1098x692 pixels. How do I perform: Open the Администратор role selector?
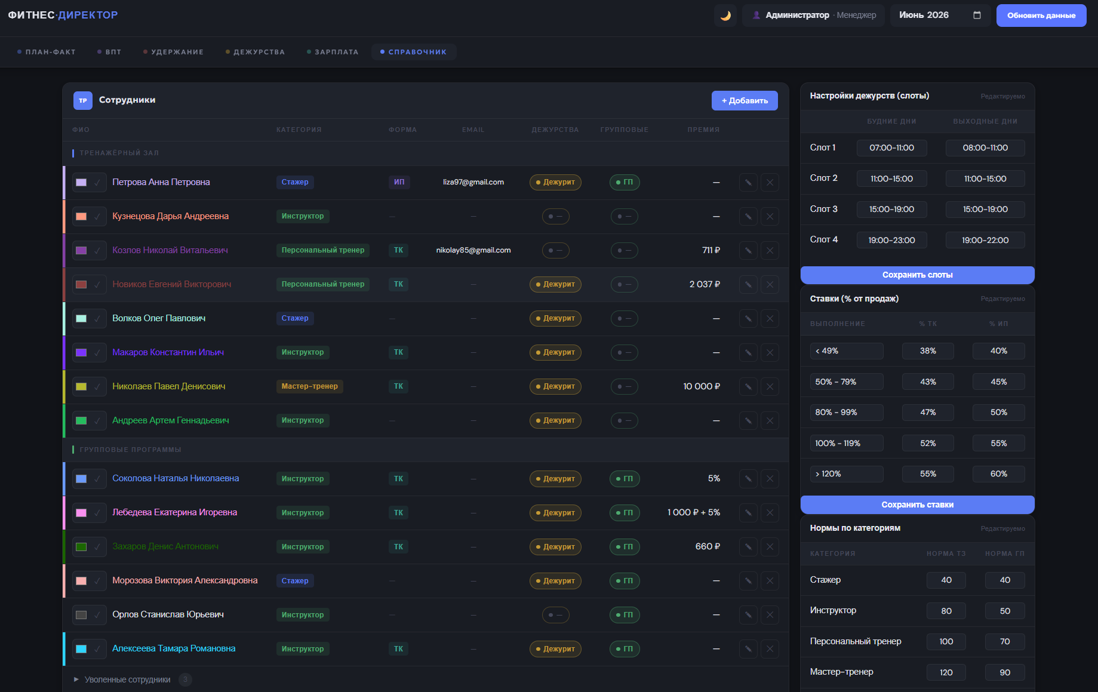813,16
